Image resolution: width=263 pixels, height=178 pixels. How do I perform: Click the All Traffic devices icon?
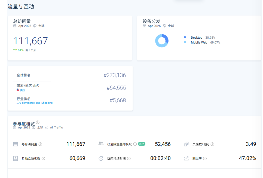click(x=47, y=127)
